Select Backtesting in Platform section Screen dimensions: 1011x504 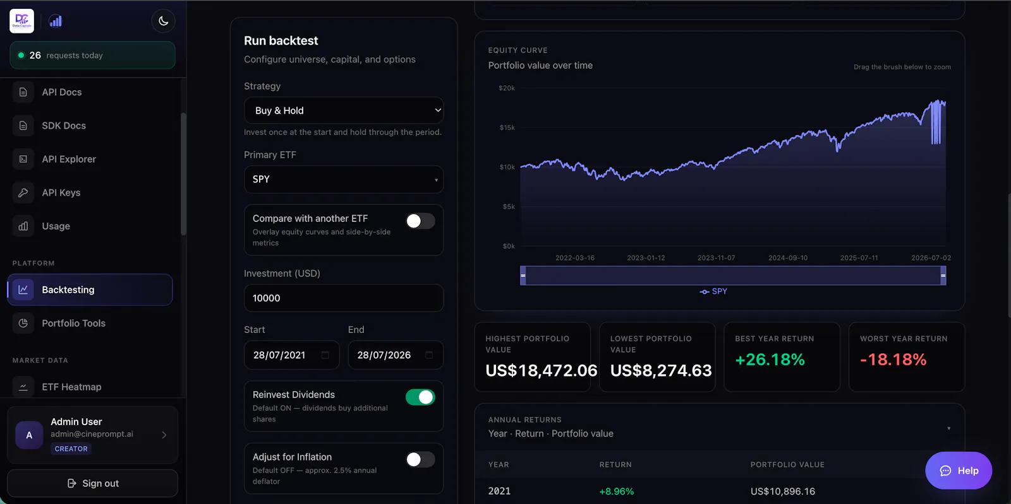[x=90, y=290]
